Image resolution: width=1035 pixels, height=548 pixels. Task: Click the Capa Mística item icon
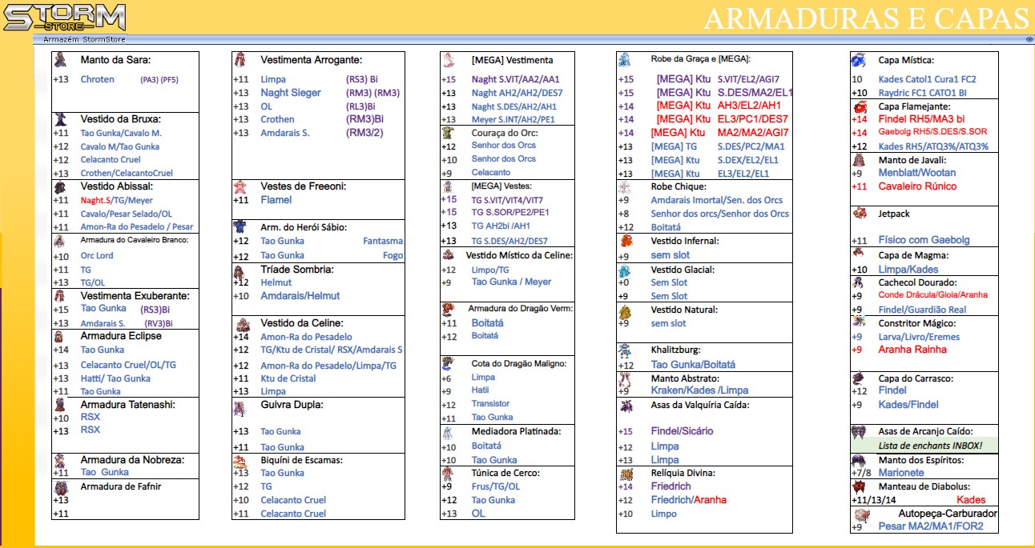point(859,60)
